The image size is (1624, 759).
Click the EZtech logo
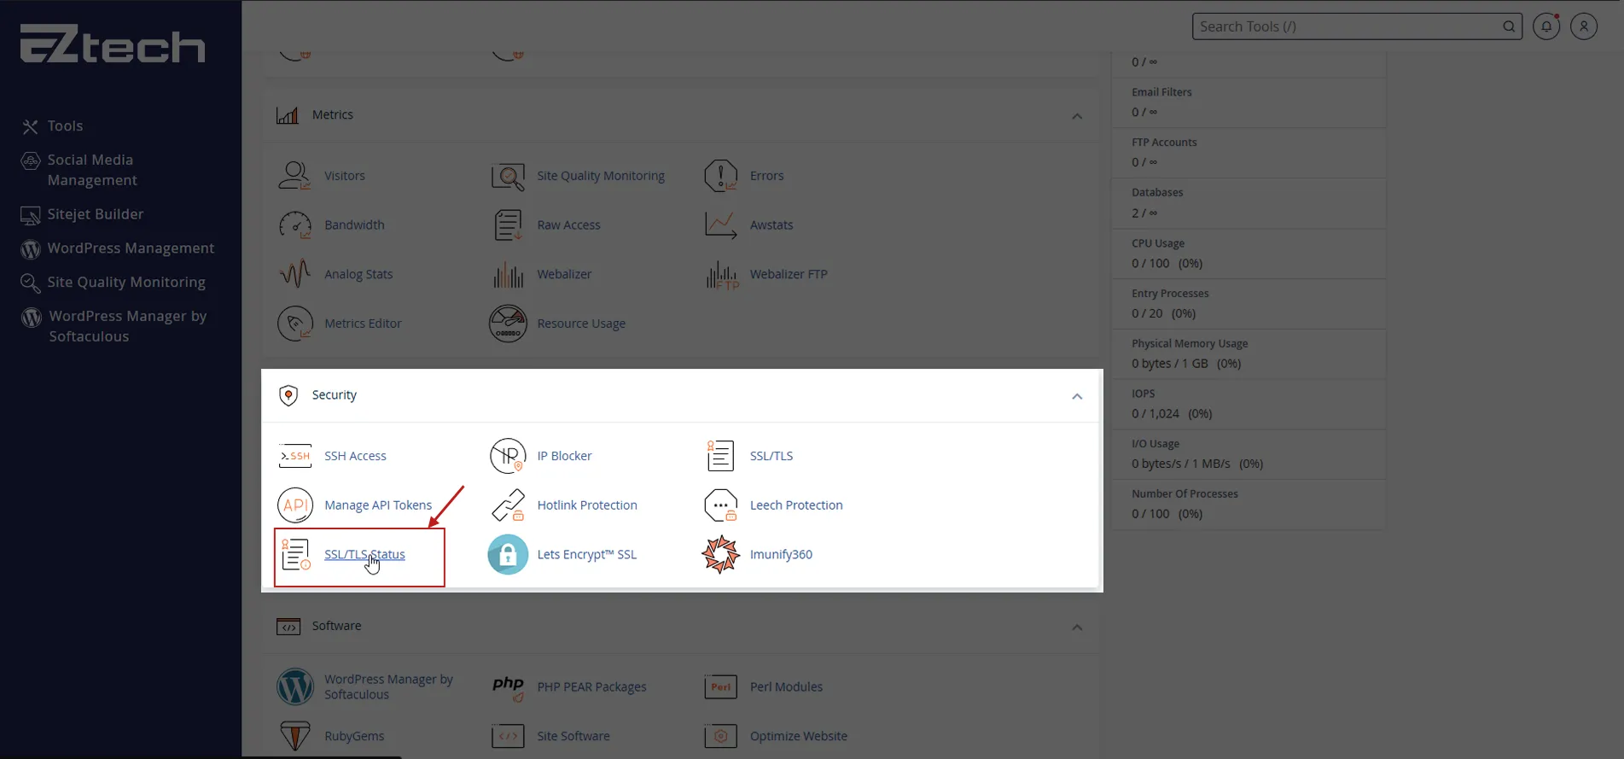[x=113, y=44]
